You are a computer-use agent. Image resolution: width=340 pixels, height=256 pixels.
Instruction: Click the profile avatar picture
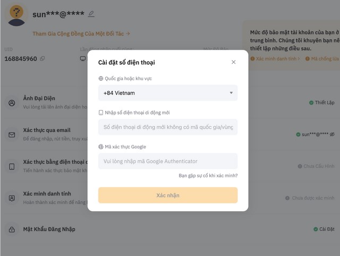point(16,15)
